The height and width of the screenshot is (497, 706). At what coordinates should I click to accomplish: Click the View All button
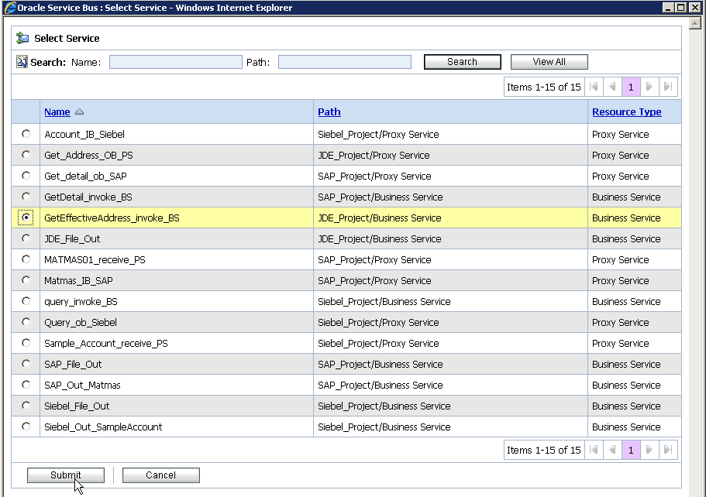point(549,61)
